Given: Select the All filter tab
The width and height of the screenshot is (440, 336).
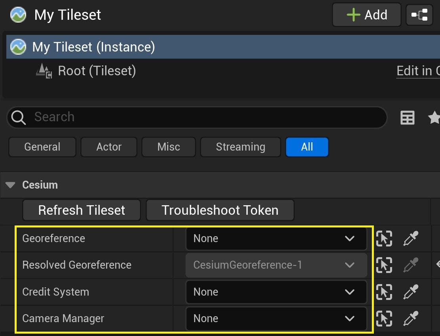Looking at the screenshot, I should pos(307,147).
